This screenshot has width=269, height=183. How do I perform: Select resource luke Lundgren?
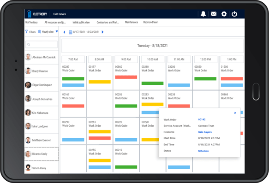[42, 126]
